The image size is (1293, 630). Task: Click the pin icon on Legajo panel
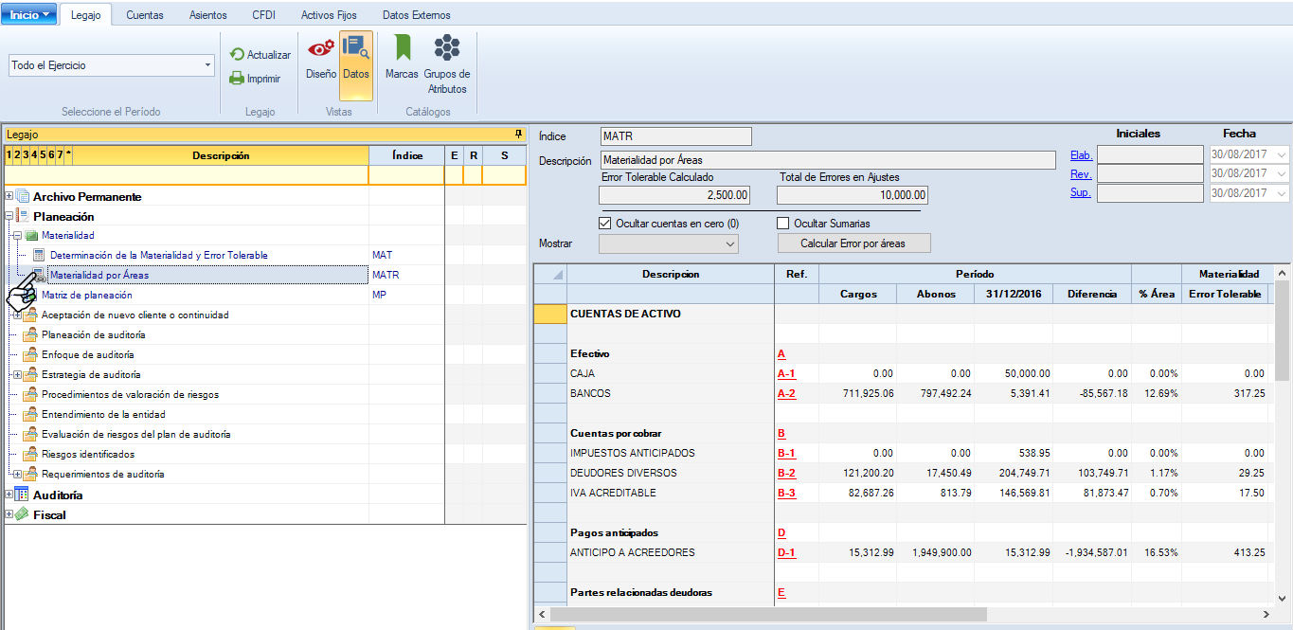point(518,135)
